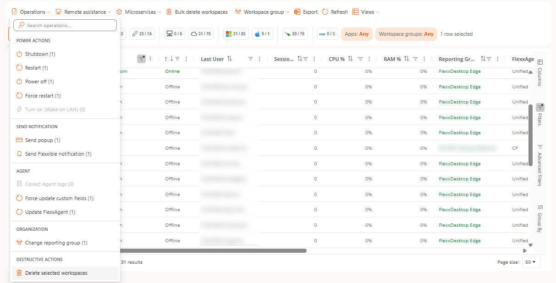Click FlexxDesktop Edge link in Online row
Screen dimensions: 556x283
pos(460,71)
